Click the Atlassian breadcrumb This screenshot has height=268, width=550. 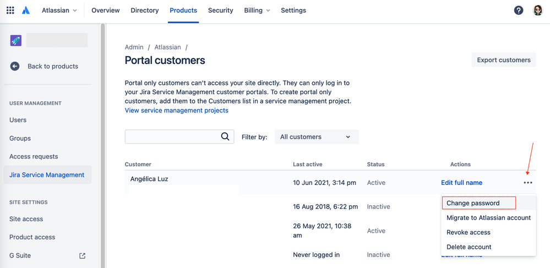click(168, 47)
